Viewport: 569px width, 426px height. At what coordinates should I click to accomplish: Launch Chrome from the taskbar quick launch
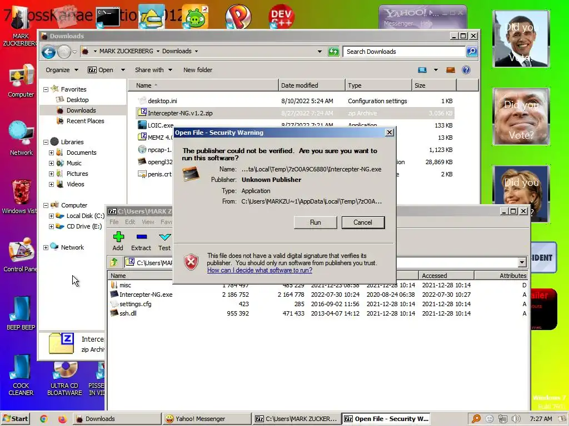click(x=44, y=419)
